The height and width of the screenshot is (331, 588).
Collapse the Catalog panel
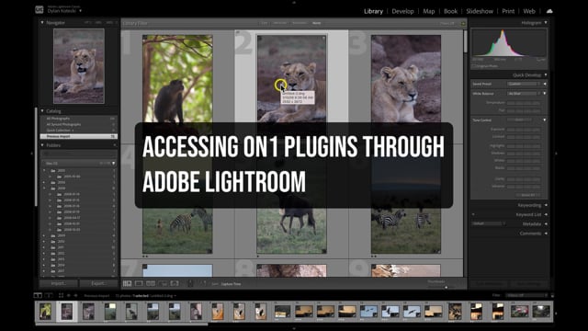pos(42,111)
